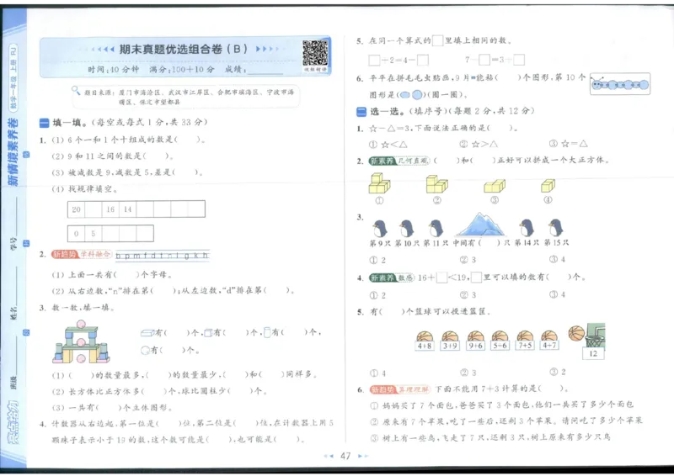Click the blue mountain picture between the penguins
This screenshot has width=674, height=476.
[480, 225]
